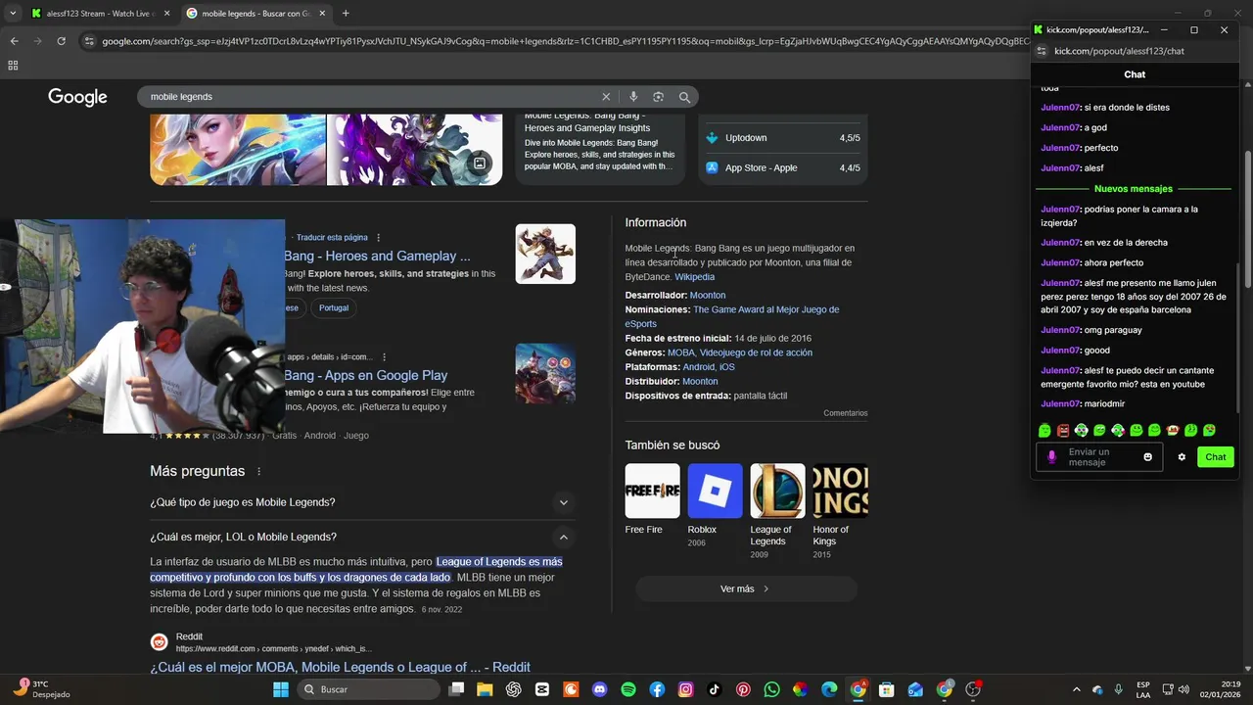Click the Windows taskbar Buscar box
The width and height of the screenshot is (1253, 705).
(368, 689)
